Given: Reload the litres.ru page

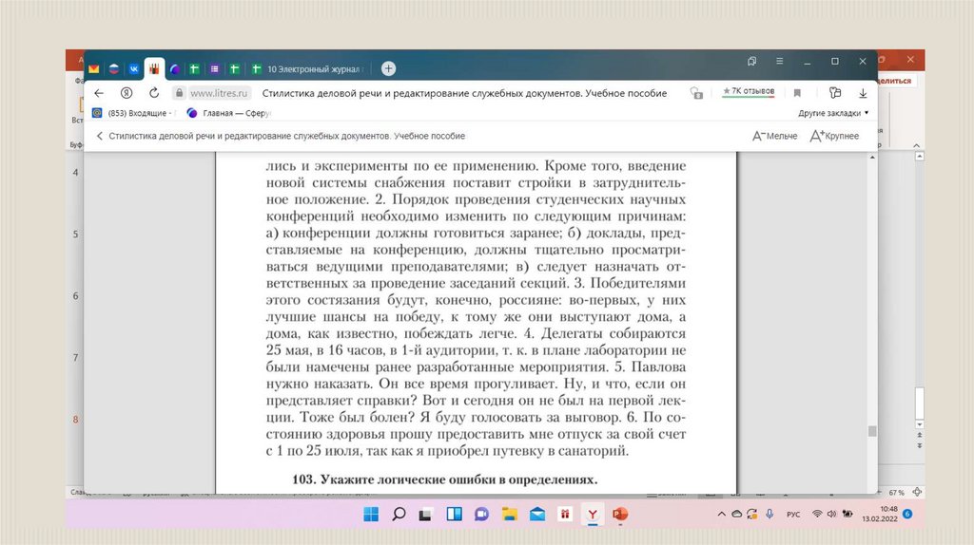Looking at the screenshot, I should coord(154,93).
